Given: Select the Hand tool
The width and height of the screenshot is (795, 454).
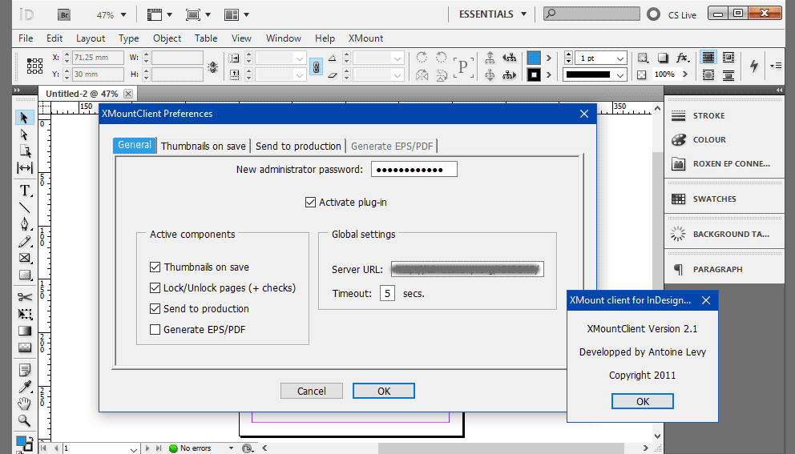Looking at the screenshot, I should (x=25, y=403).
